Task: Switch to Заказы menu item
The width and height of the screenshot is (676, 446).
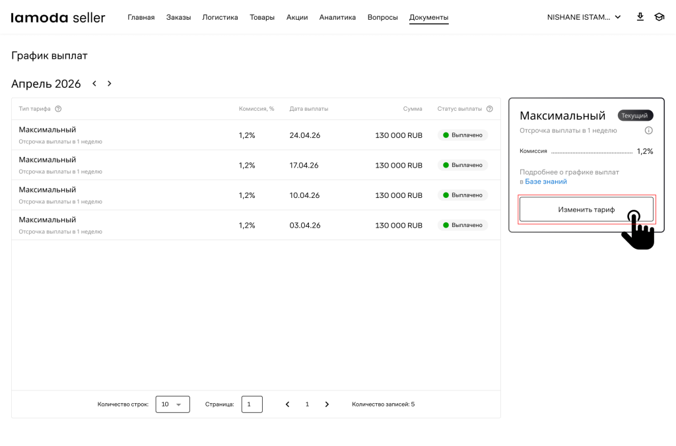Action: click(178, 18)
